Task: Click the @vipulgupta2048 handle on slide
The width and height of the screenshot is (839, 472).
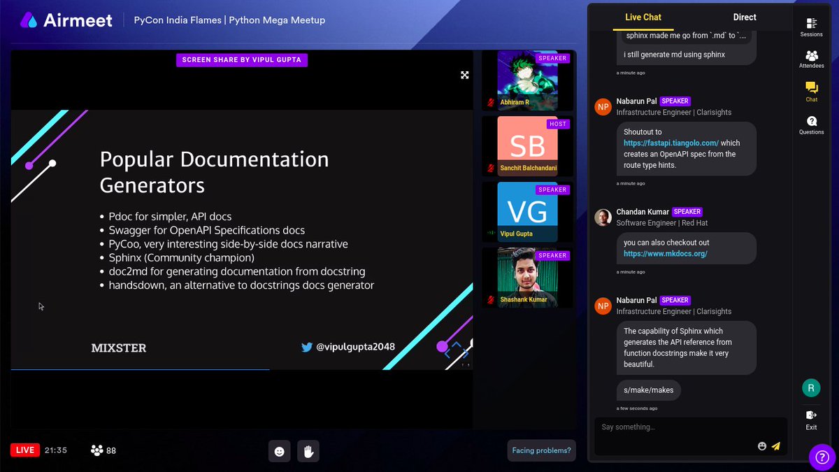Action: pos(355,347)
